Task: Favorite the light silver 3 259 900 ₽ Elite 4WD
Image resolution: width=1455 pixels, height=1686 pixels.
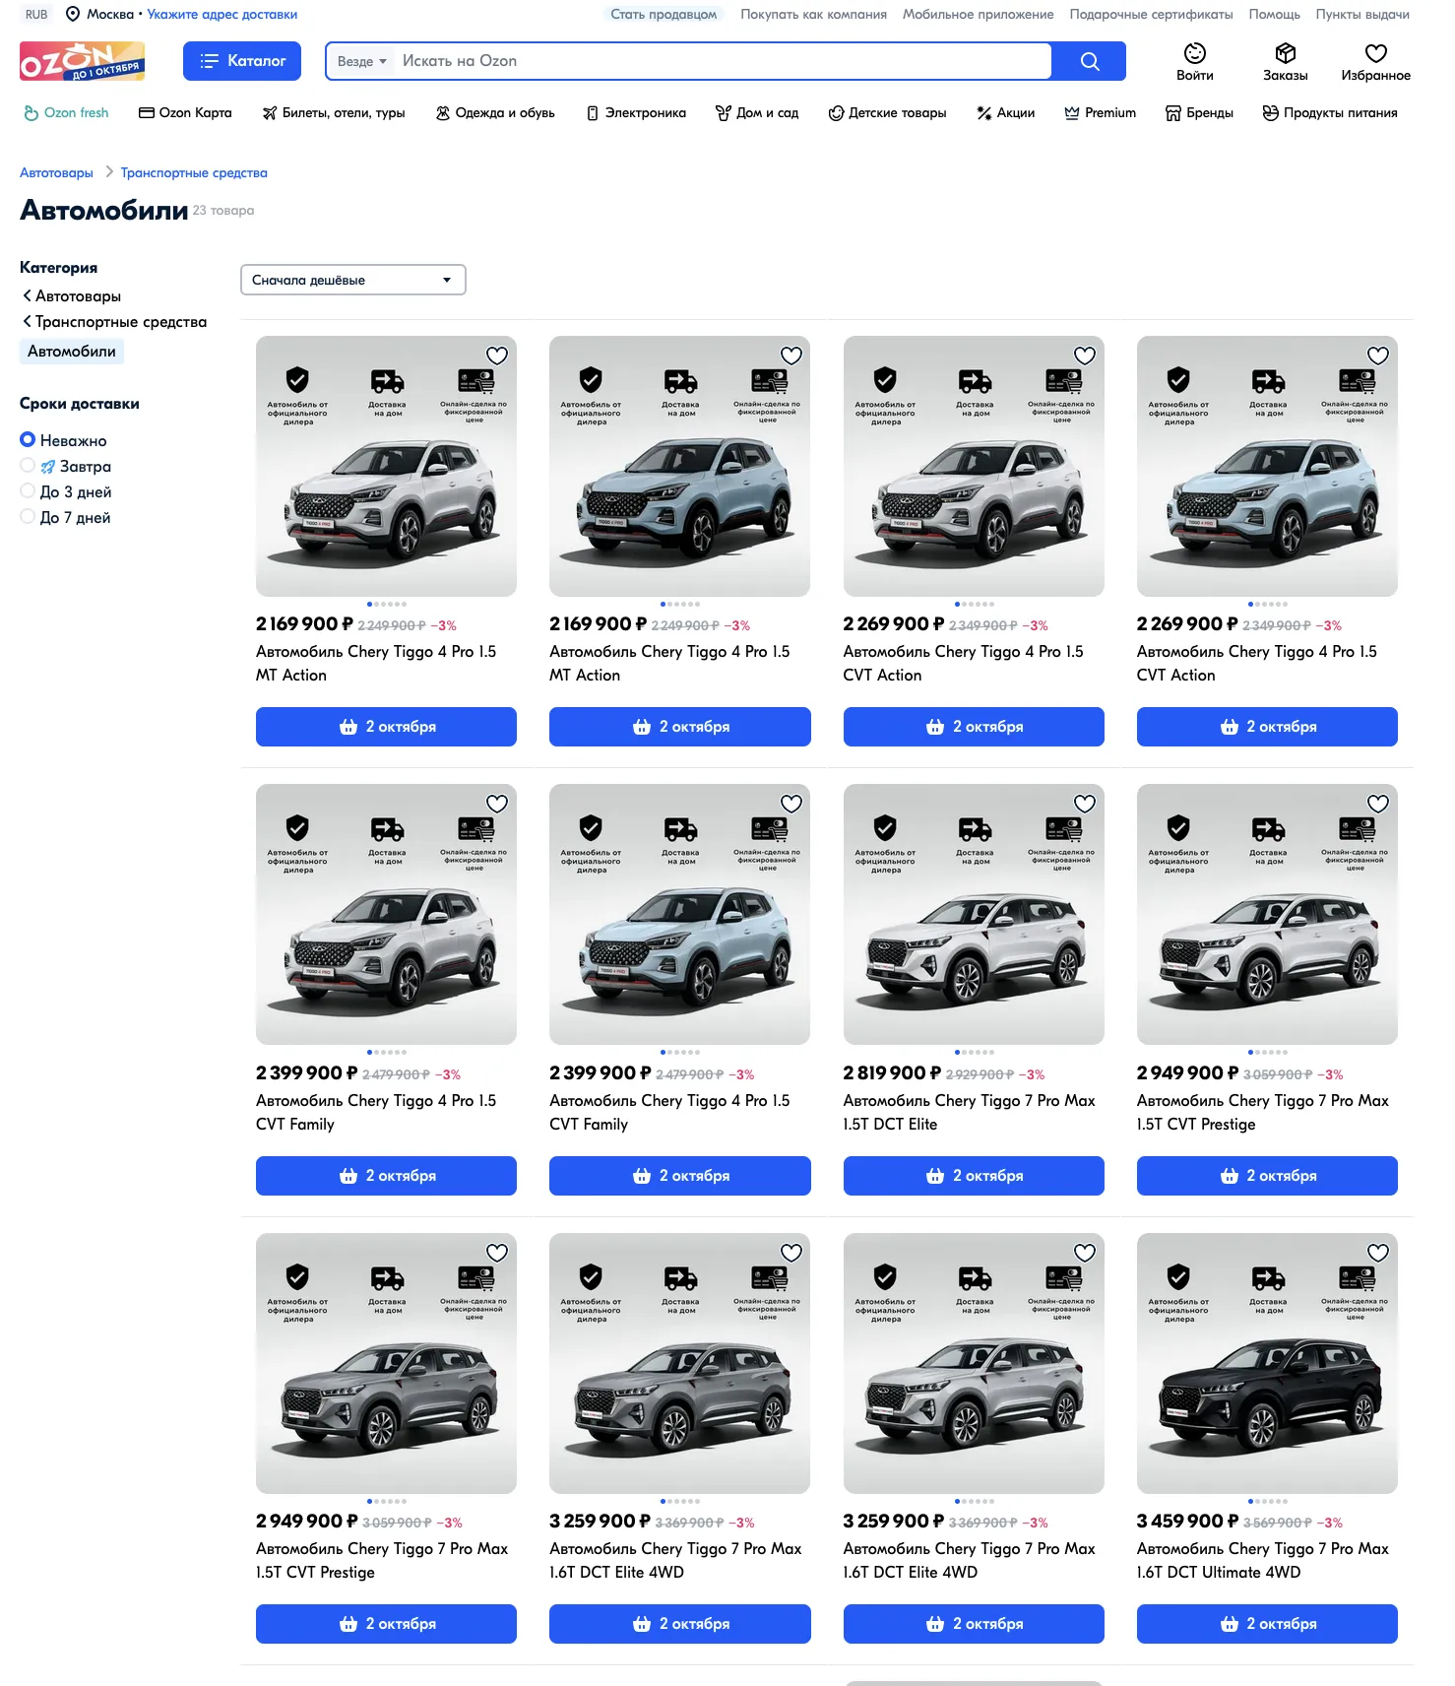Action: 1085,1253
